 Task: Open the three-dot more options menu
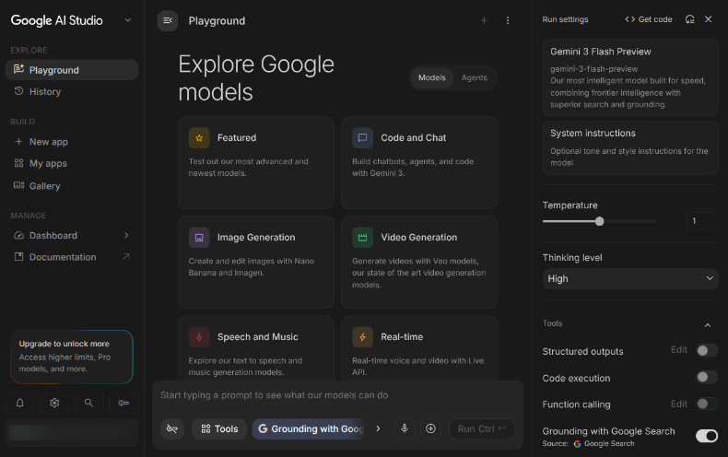click(508, 20)
